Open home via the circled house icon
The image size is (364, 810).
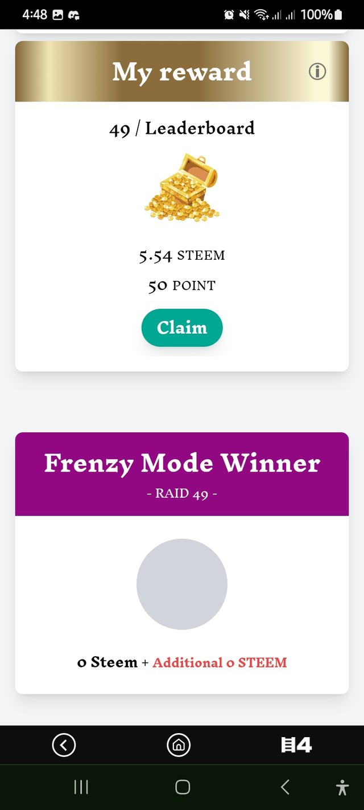click(179, 744)
